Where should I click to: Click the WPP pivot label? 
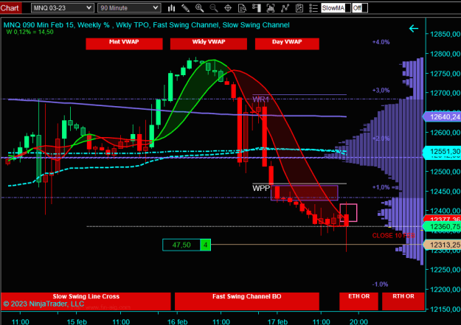click(261, 188)
